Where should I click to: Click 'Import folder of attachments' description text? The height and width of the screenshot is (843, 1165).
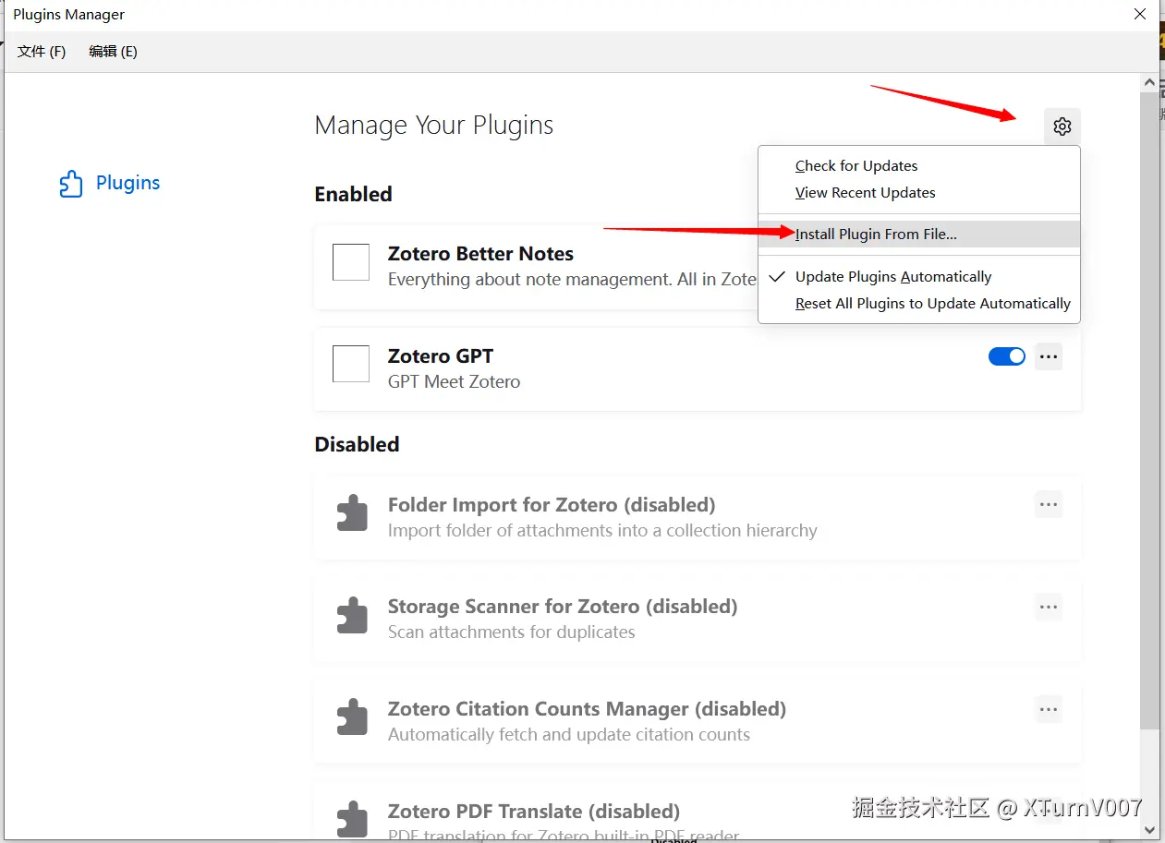602,531
